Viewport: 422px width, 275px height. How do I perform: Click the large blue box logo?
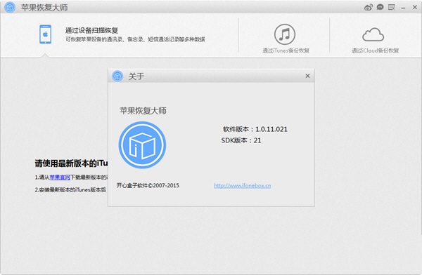pos(142,145)
